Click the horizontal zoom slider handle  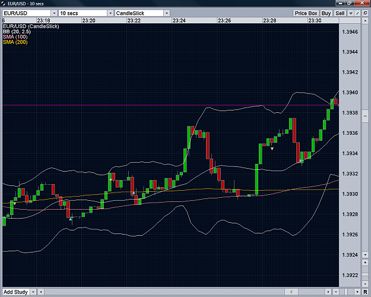point(346,292)
